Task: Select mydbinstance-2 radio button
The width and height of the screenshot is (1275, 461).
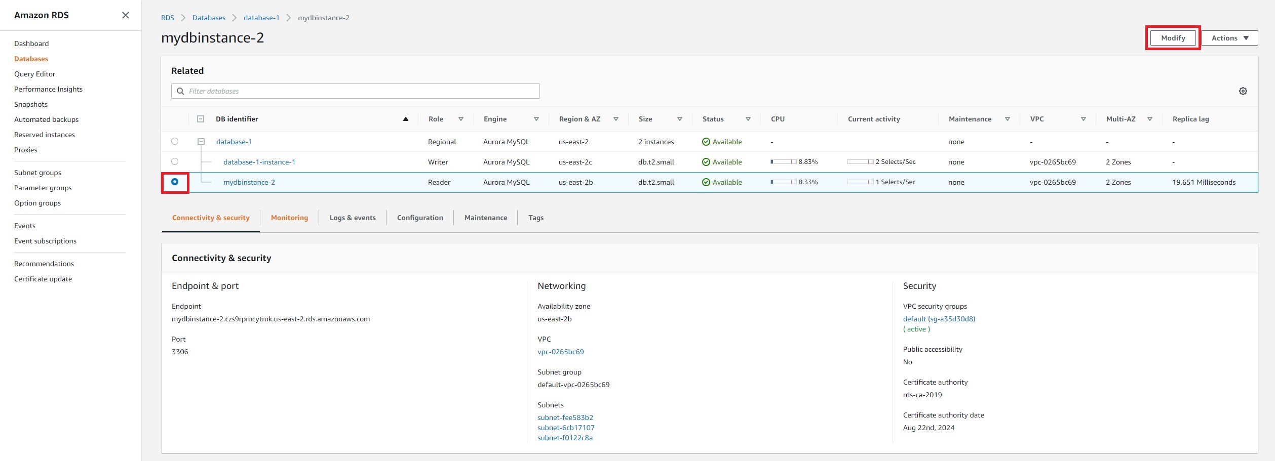Action: tap(175, 182)
